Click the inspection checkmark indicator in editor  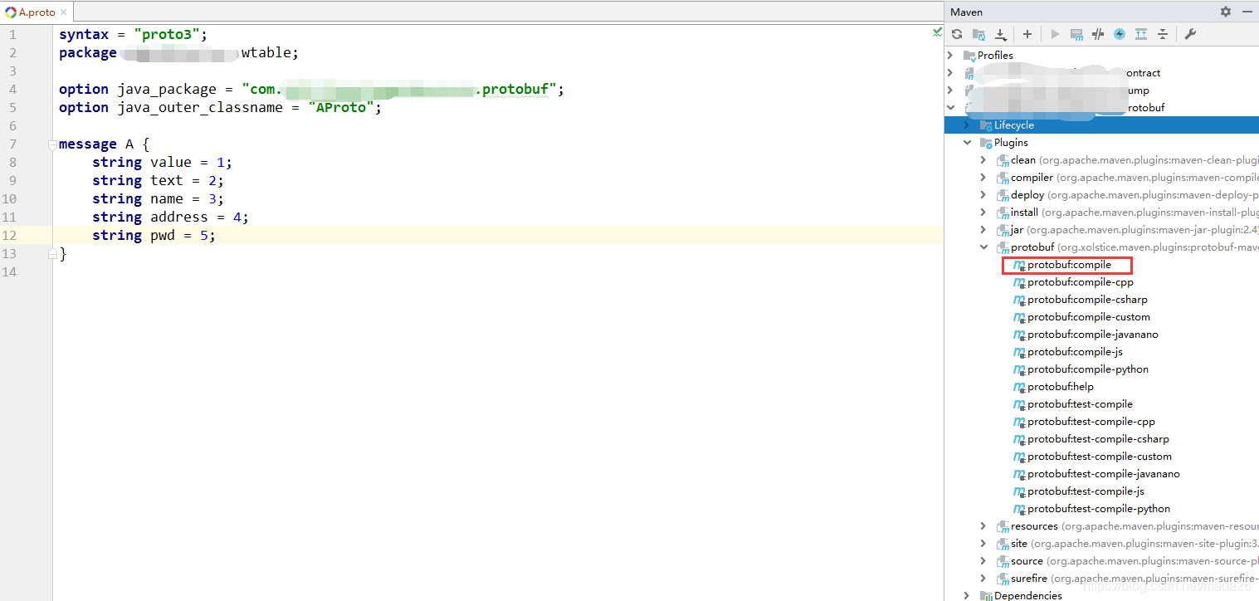(937, 33)
